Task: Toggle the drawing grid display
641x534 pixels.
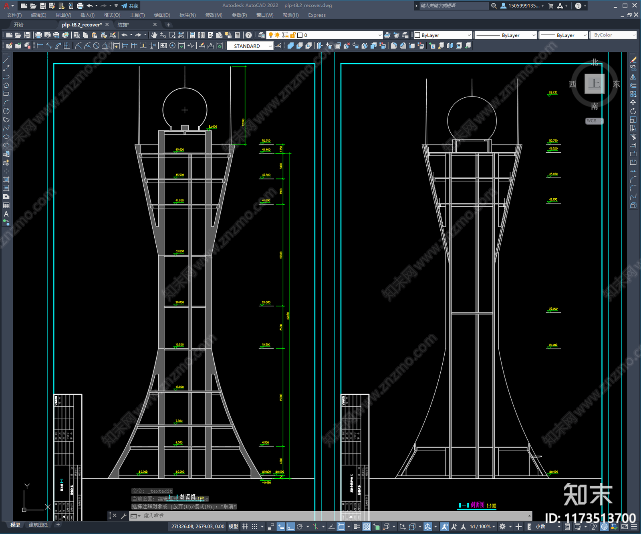Action: [x=245, y=526]
